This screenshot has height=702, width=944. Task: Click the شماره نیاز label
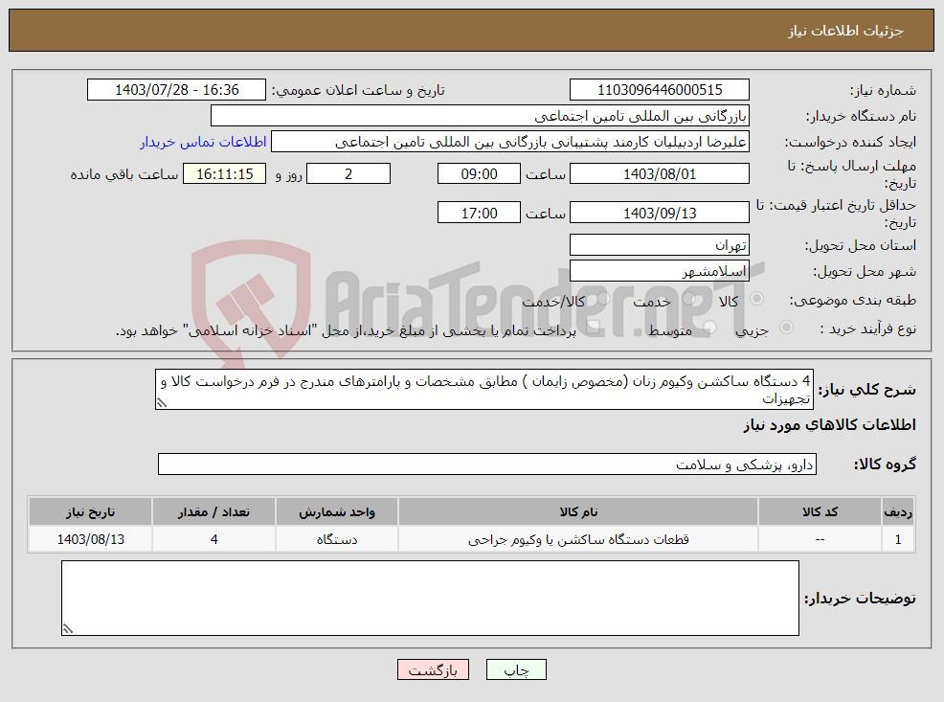pyautogui.click(x=883, y=90)
